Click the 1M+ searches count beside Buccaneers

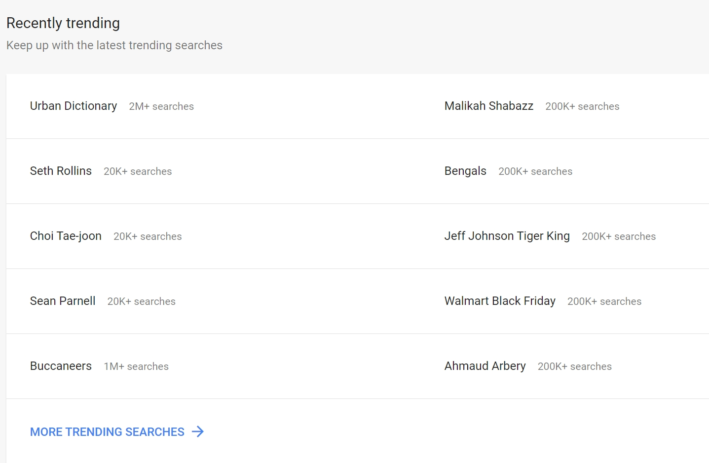pos(136,366)
